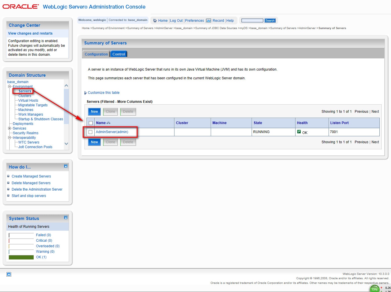Viewport: 391px width, 292px height.
Task: Click the upper New button
Action: (94, 112)
